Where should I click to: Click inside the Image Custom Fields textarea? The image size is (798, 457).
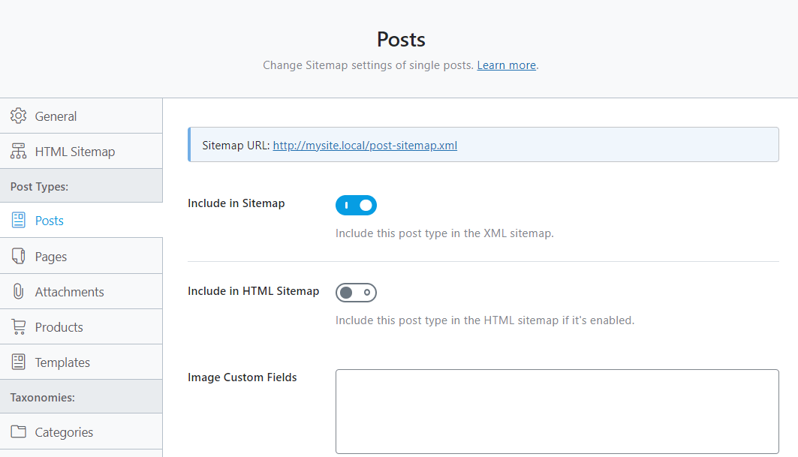[x=557, y=411]
